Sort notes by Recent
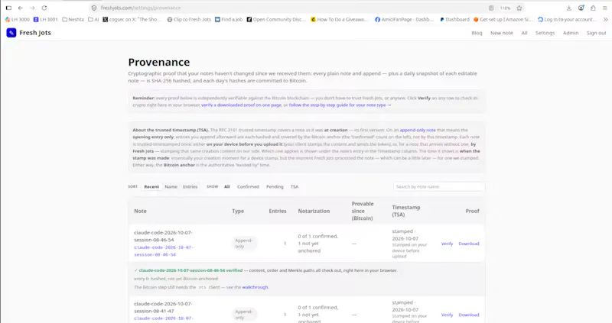This screenshot has height=323, width=612. tap(151, 186)
